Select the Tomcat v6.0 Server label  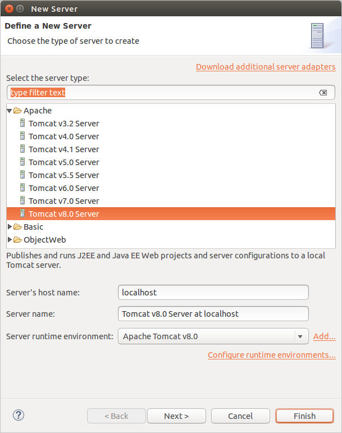click(x=64, y=188)
